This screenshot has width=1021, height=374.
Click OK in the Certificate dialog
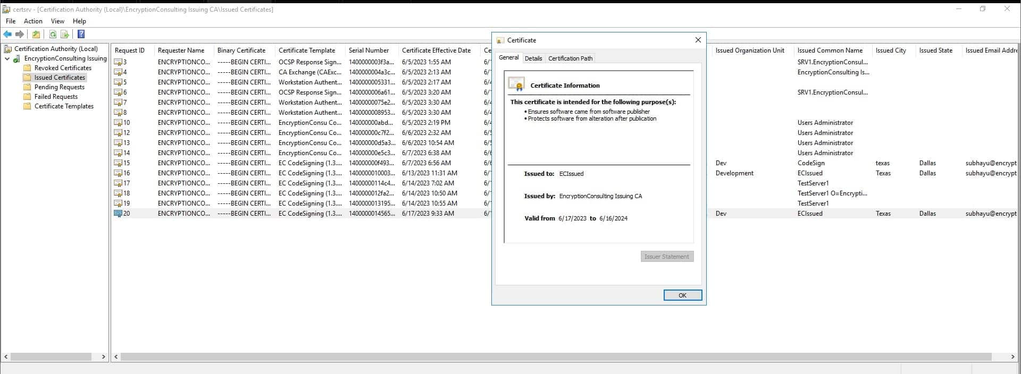tap(682, 295)
